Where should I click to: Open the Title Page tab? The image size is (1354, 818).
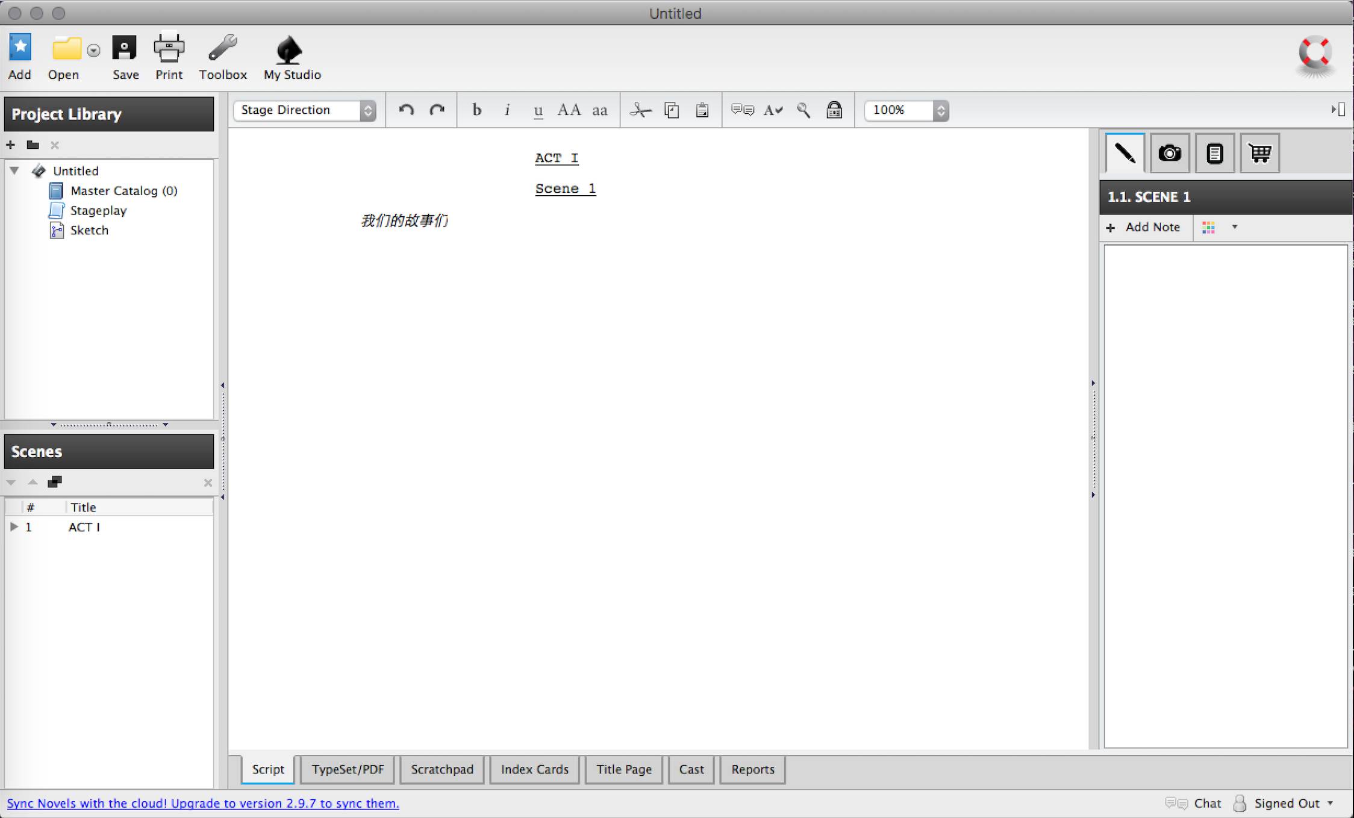click(623, 769)
